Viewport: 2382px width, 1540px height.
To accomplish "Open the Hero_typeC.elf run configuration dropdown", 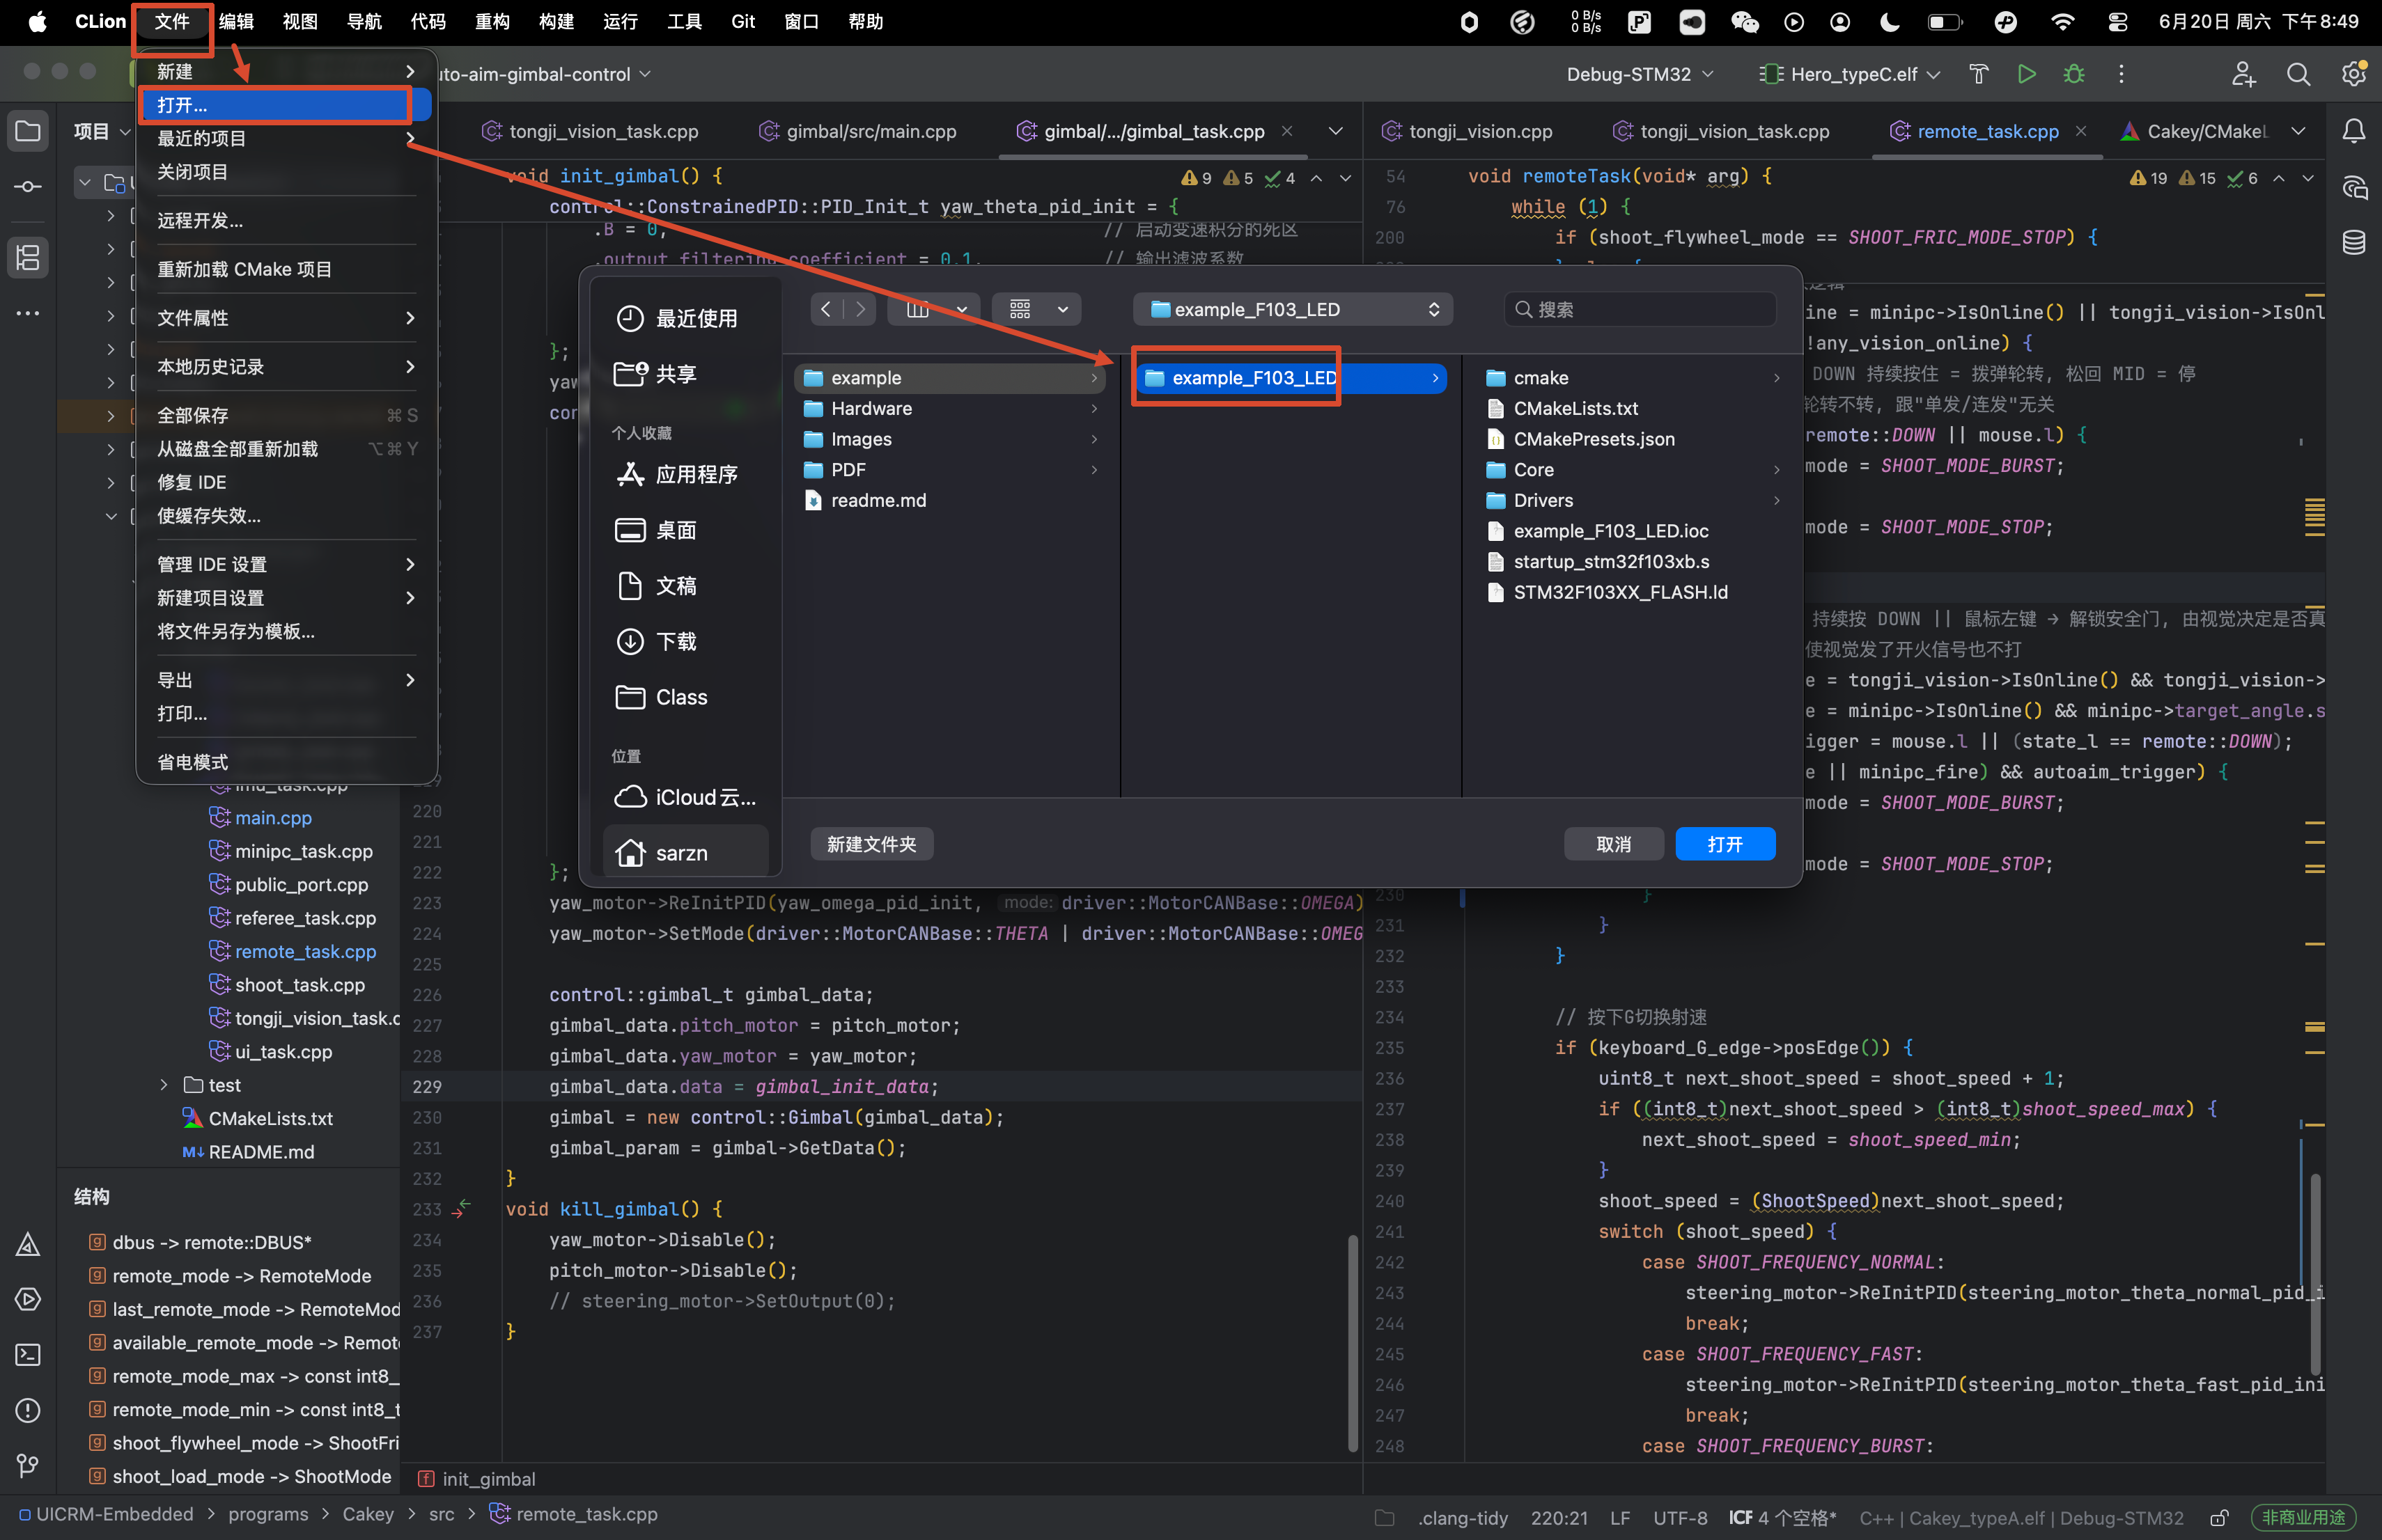I will point(1851,74).
